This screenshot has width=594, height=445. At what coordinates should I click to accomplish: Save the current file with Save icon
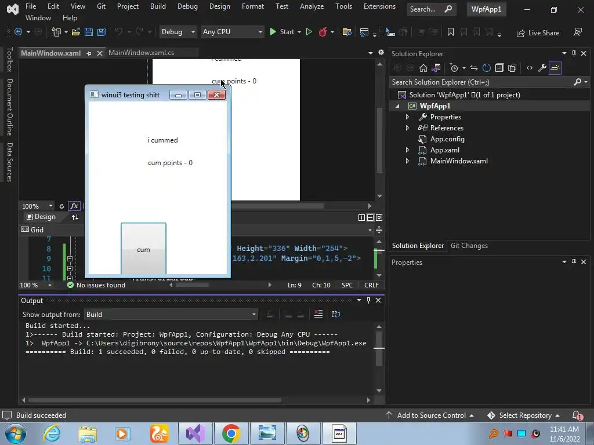[x=89, y=32]
